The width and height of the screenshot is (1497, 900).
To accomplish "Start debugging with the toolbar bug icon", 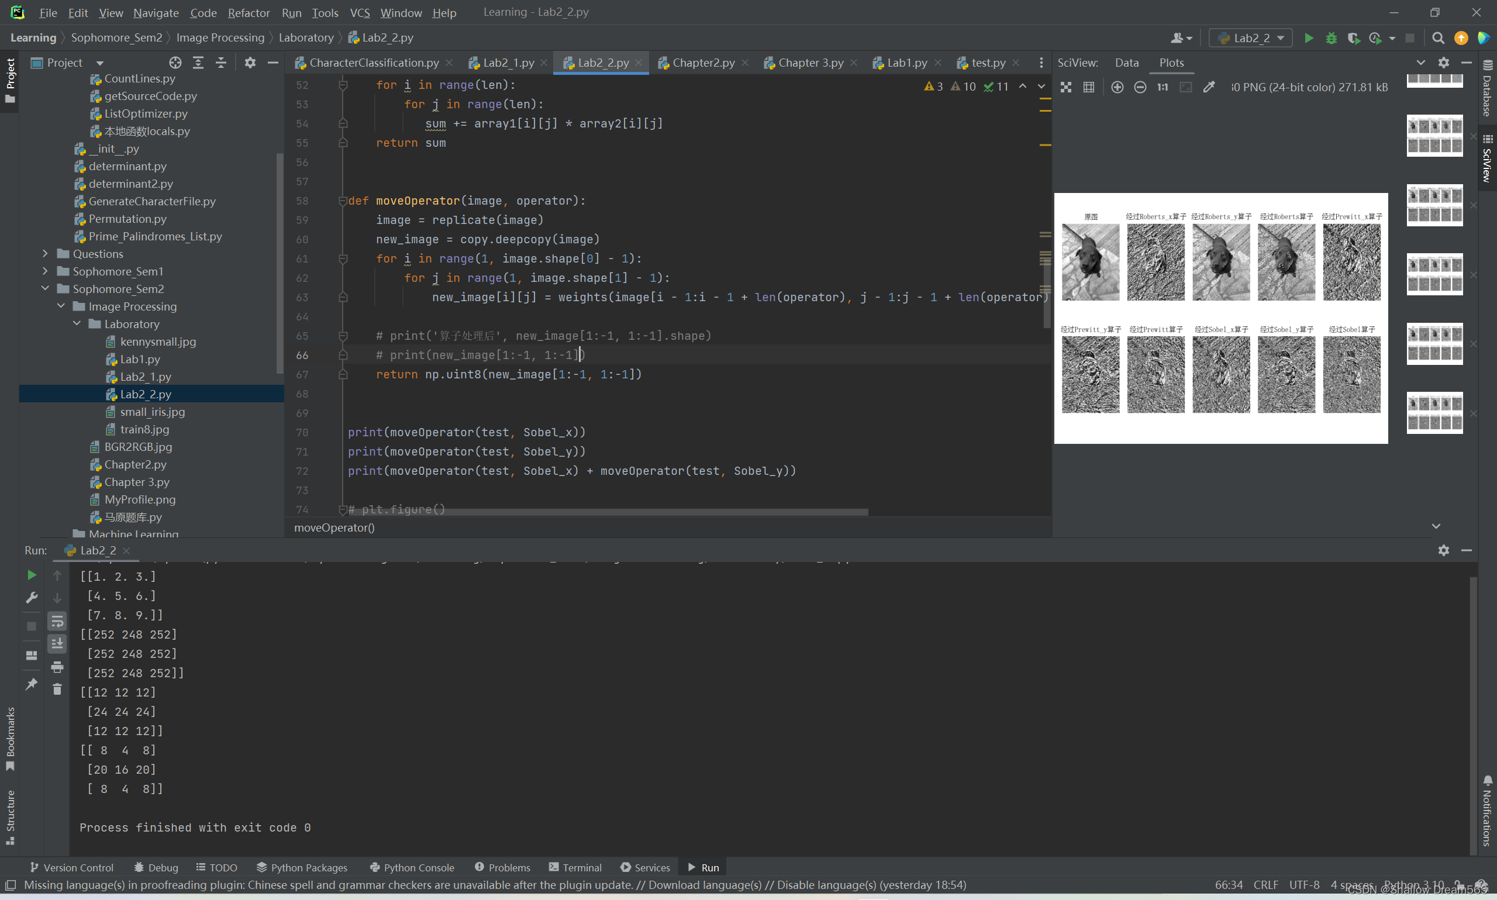I will click(1331, 38).
